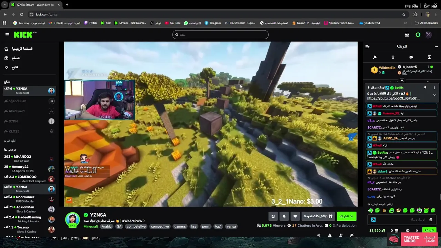Open All Bookmarks folder
Image resolution: width=441 pixels, height=248 pixels.
pos(426,23)
